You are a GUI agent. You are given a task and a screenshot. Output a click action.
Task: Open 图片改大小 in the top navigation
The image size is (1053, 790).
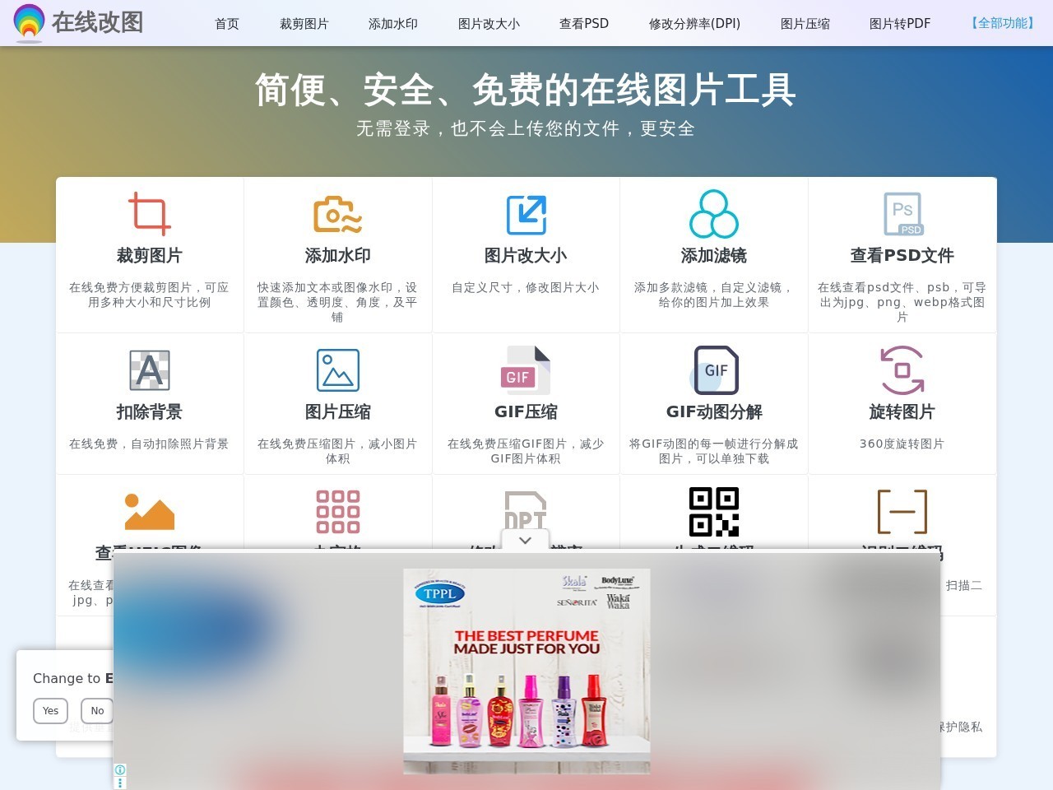pyautogui.click(x=489, y=24)
